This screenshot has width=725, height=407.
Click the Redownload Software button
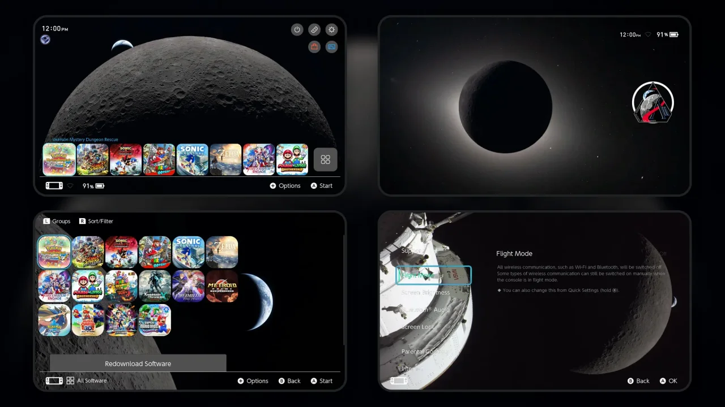pos(138,363)
